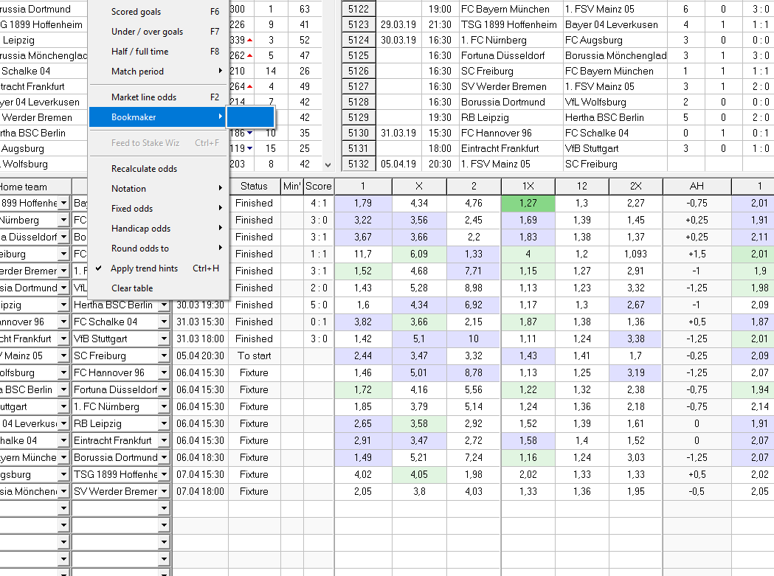This screenshot has height=576, width=774.
Task: Click 2 odds cell 8,78
Action: (x=474, y=372)
